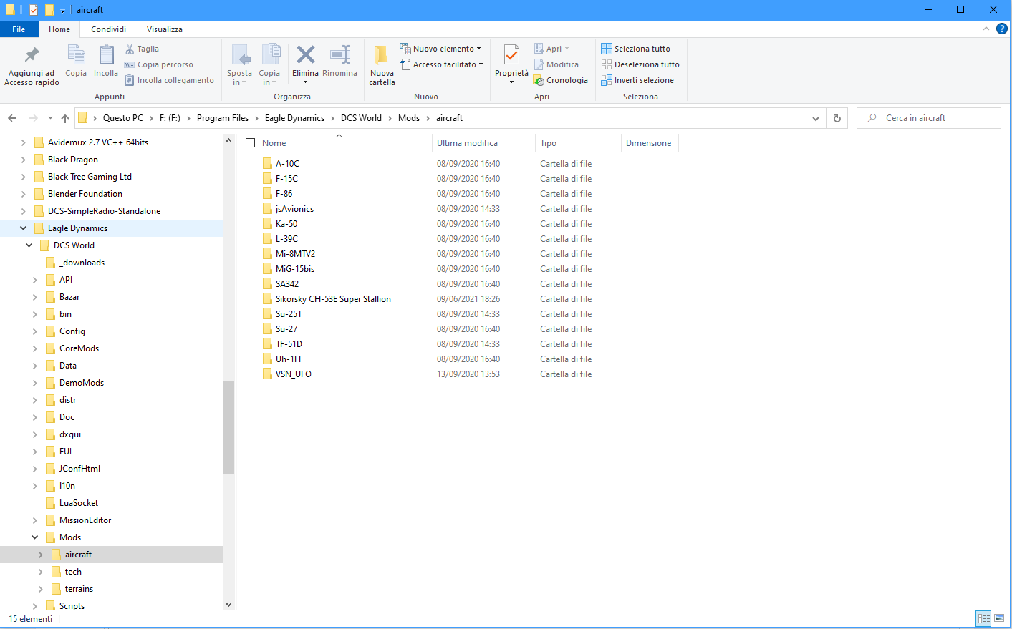Click Incolla collegamento in ribbon

click(x=169, y=80)
